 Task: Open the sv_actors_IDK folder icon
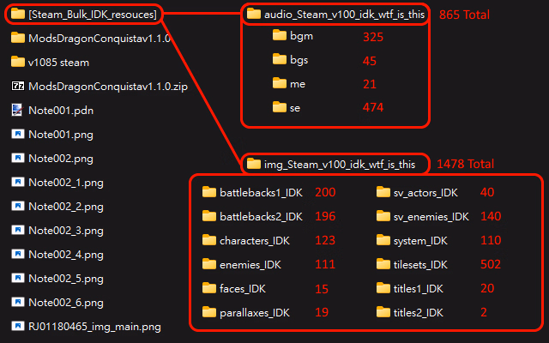(x=383, y=192)
